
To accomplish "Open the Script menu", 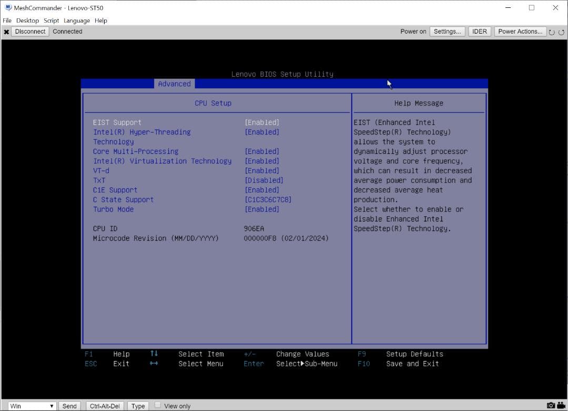I will pos(51,20).
